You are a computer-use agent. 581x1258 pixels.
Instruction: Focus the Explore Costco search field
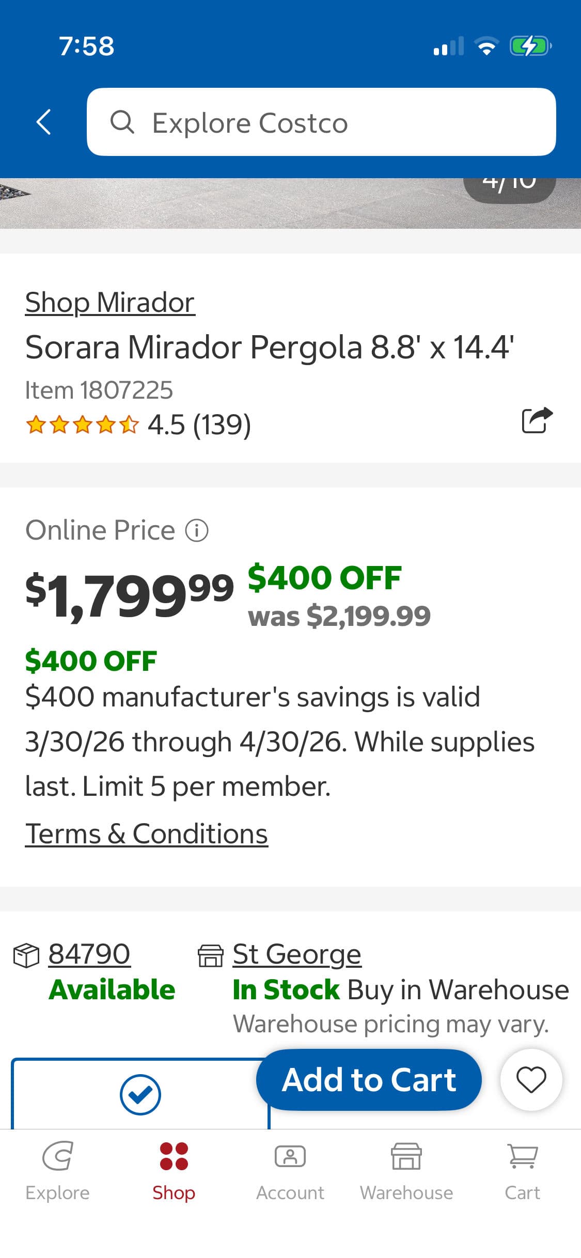coord(331,122)
